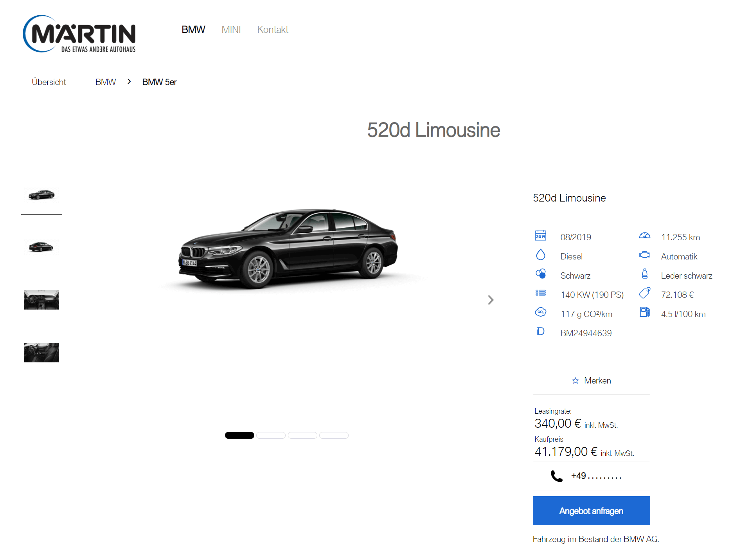Viewport: 732px width, 551px height.
Task: Open the BMW menu item
Action: (193, 30)
